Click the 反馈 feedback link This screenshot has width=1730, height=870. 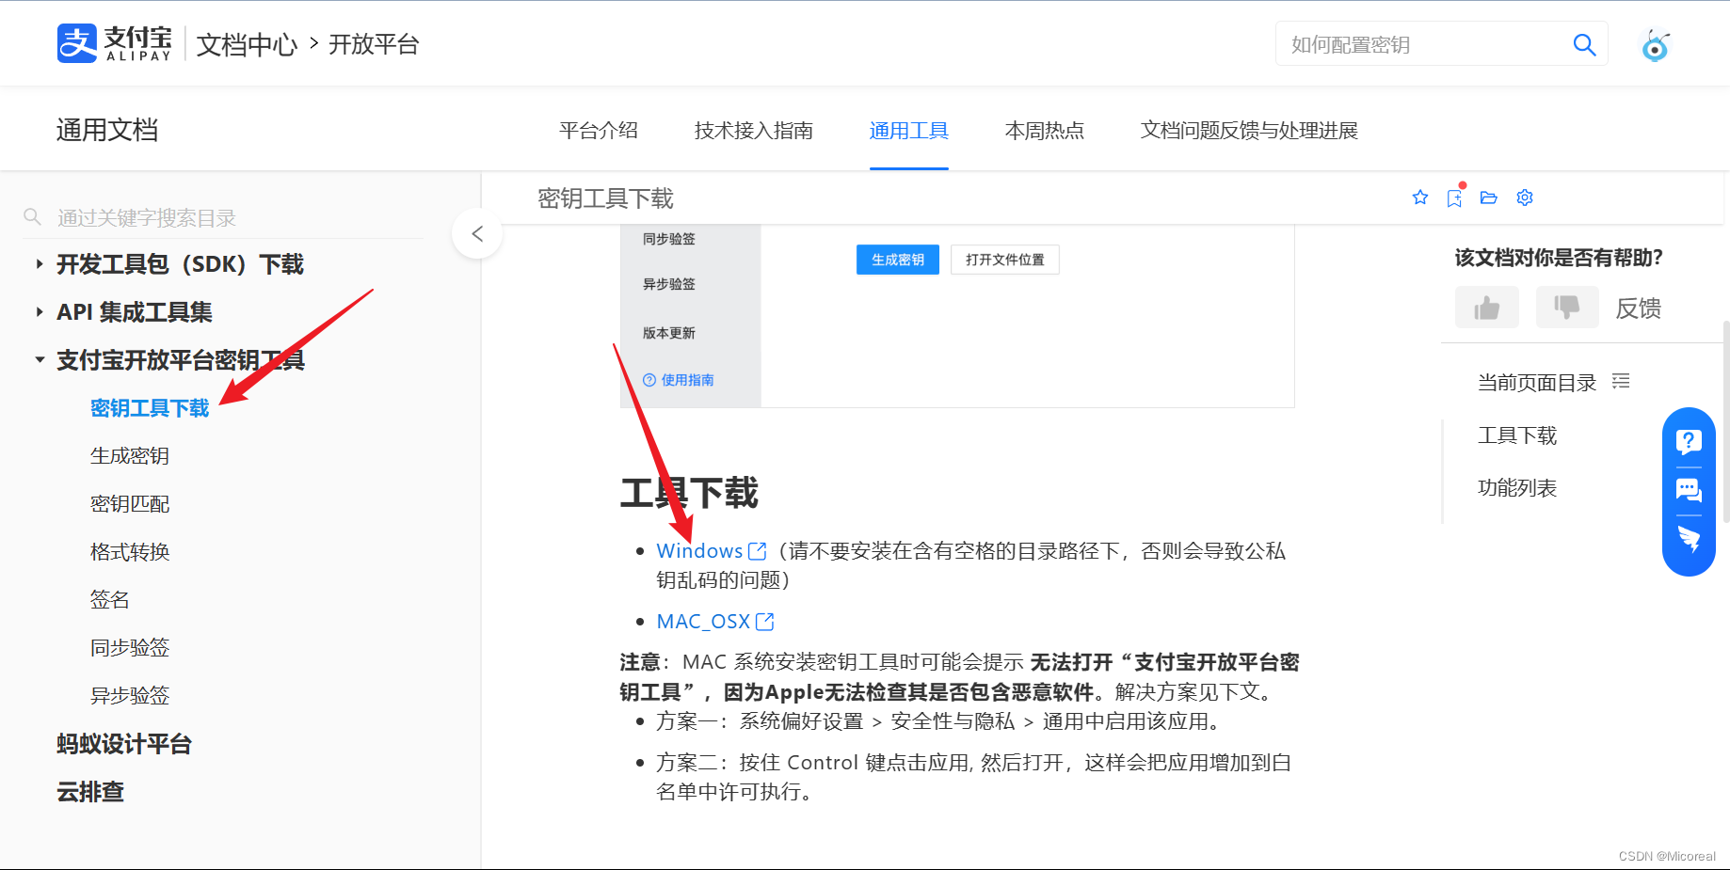[x=1639, y=308]
